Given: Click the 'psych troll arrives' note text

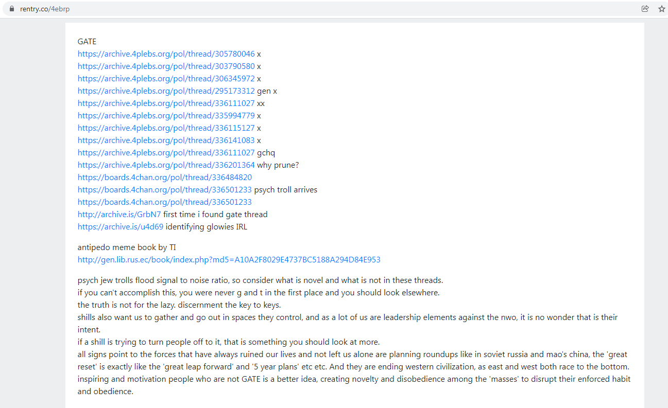Looking at the screenshot, I should click(x=286, y=190).
